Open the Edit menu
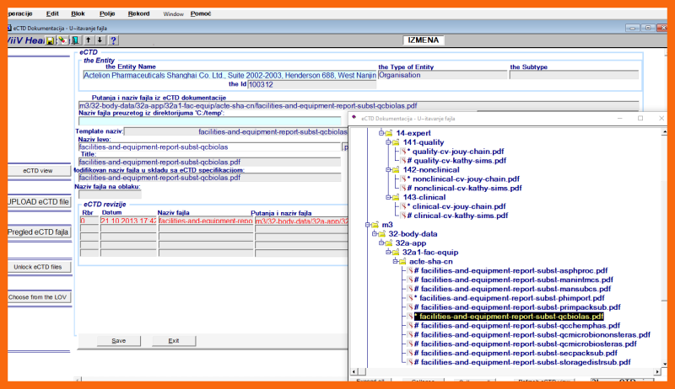The width and height of the screenshot is (675, 389). click(53, 13)
